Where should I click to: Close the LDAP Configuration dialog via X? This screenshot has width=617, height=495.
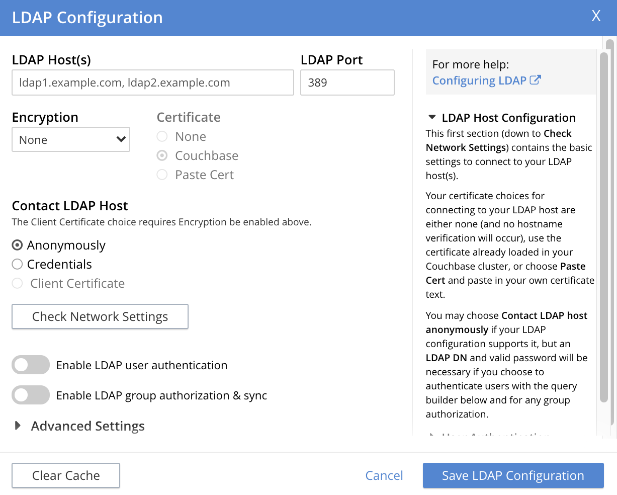[x=596, y=16]
